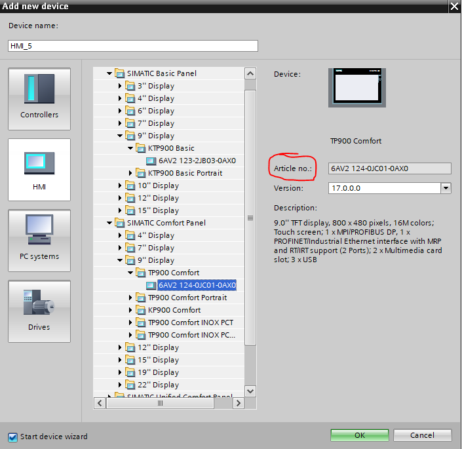
Task: Expand the Basic Panel 3" Display node
Action: [120, 86]
